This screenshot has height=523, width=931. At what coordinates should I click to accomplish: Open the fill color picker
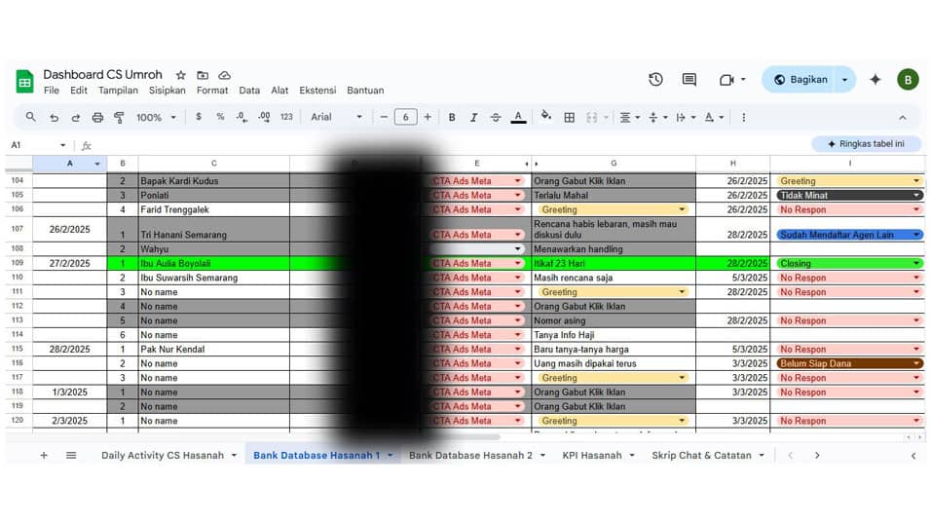pyautogui.click(x=545, y=118)
